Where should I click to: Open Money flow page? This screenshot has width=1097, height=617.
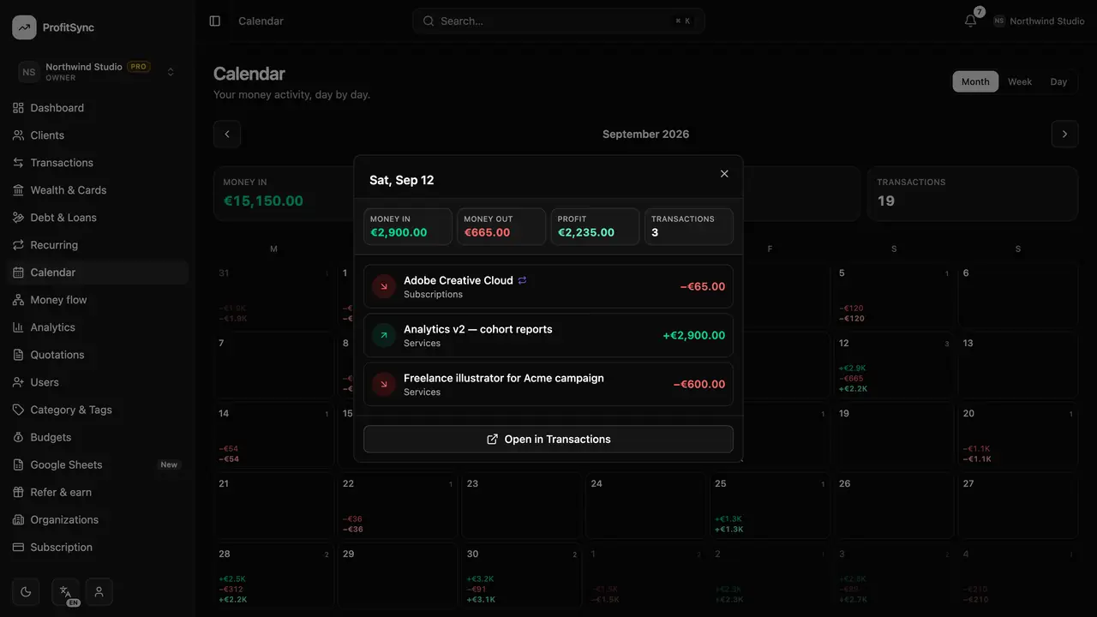pos(97,300)
